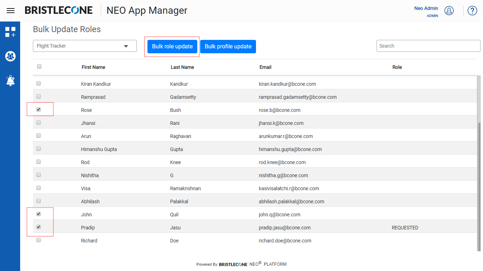This screenshot has width=483, height=271.
Task: Click the Bristlecone logo in the header
Action: click(59, 10)
